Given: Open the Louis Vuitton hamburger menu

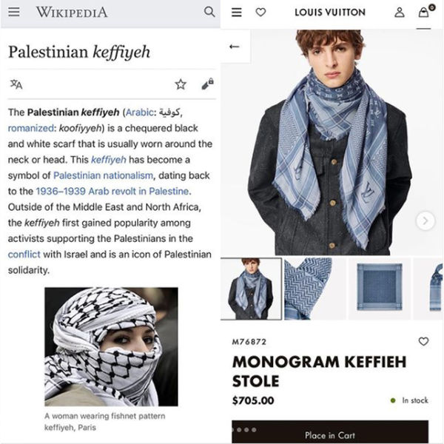Looking at the screenshot, I should pyautogui.click(x=237, y=12).
